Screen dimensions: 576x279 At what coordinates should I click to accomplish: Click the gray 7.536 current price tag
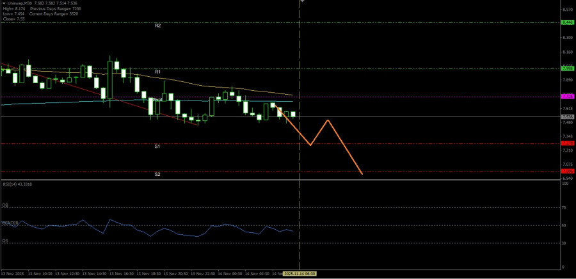click(x=567, y=117)
